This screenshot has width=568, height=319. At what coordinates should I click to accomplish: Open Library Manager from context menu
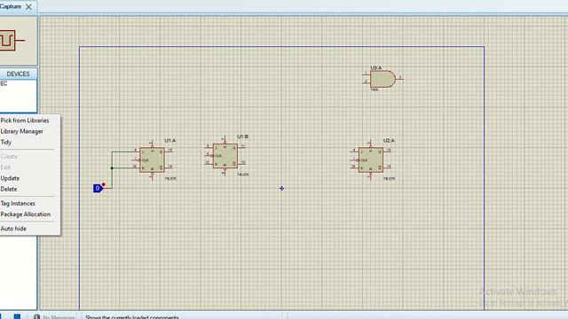pyautogui.click(x=21, y=131)
